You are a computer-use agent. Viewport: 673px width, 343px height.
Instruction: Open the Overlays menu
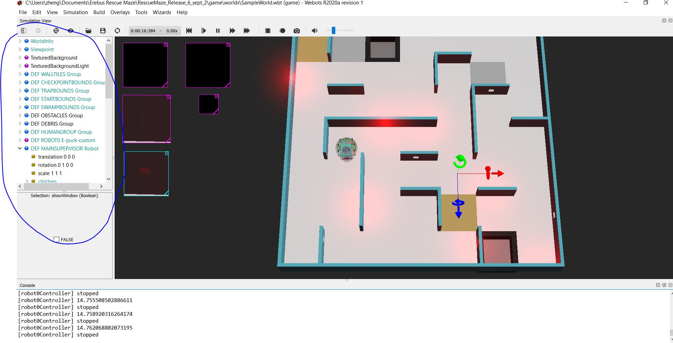[120, 12]
